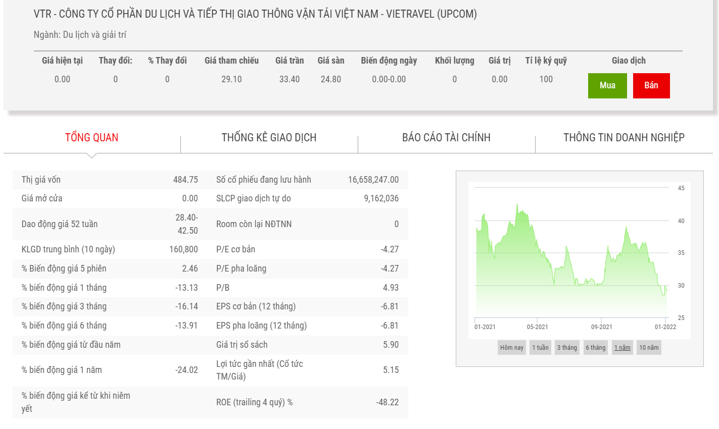Click the P/E cơ bản row
Screen dimensions: 719x429
[307, 249]
